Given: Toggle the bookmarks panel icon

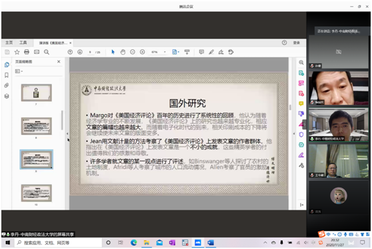Looking at the screenshot, I should [7, 75].
